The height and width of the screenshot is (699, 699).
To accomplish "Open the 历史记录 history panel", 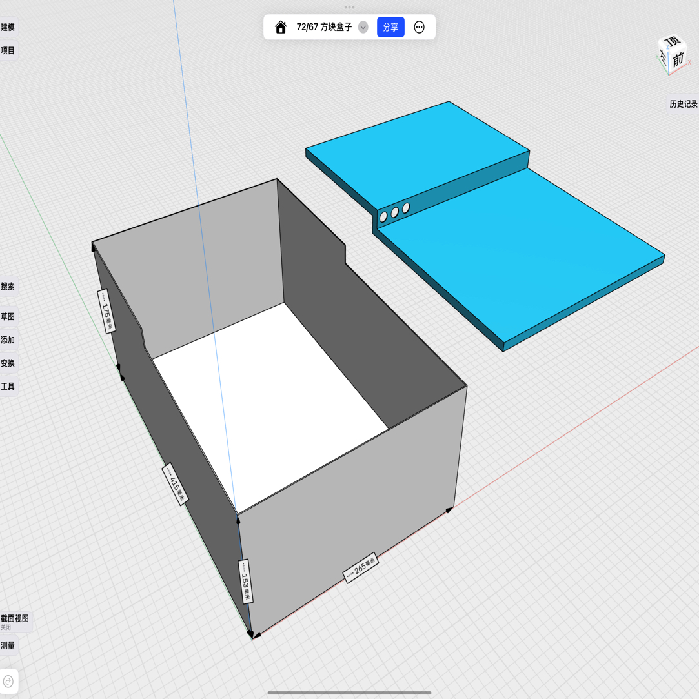I will [x=683, y=104].
